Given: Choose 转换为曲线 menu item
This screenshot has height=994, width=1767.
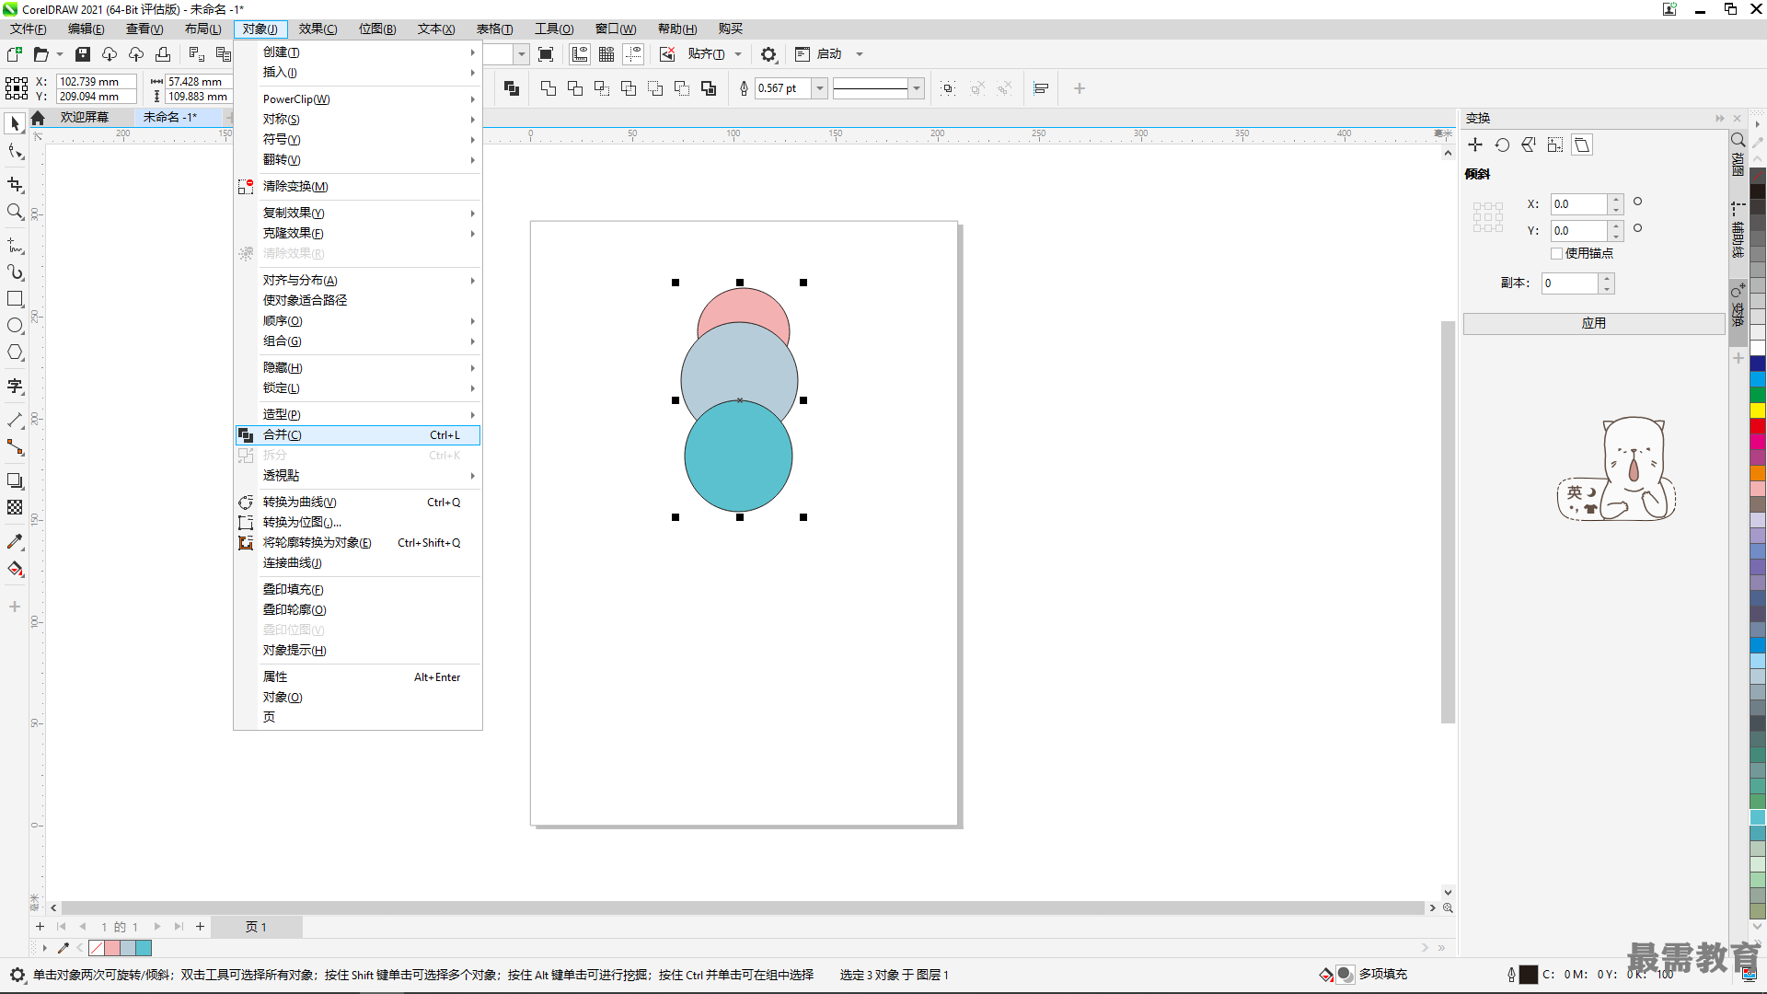Looking at the screenshot, I should click(358, 503).
